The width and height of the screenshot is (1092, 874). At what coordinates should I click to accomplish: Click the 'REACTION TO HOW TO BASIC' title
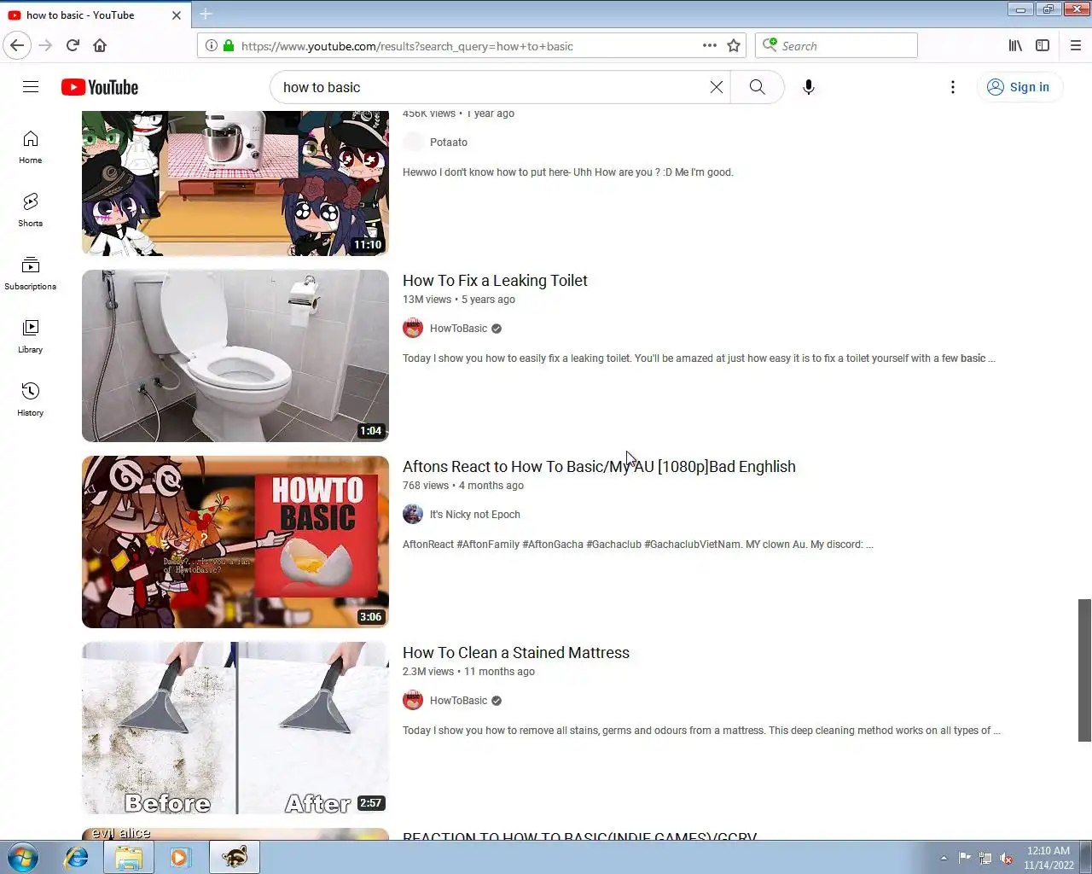(579, 836)
